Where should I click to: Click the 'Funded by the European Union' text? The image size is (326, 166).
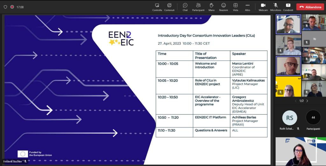point(40,154)
